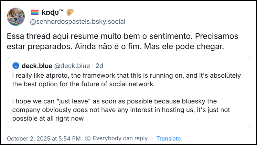Open the kɒɖʋ™ display name profile link
This screenshot has height=145, width=257.
click(x=52, y=12)
